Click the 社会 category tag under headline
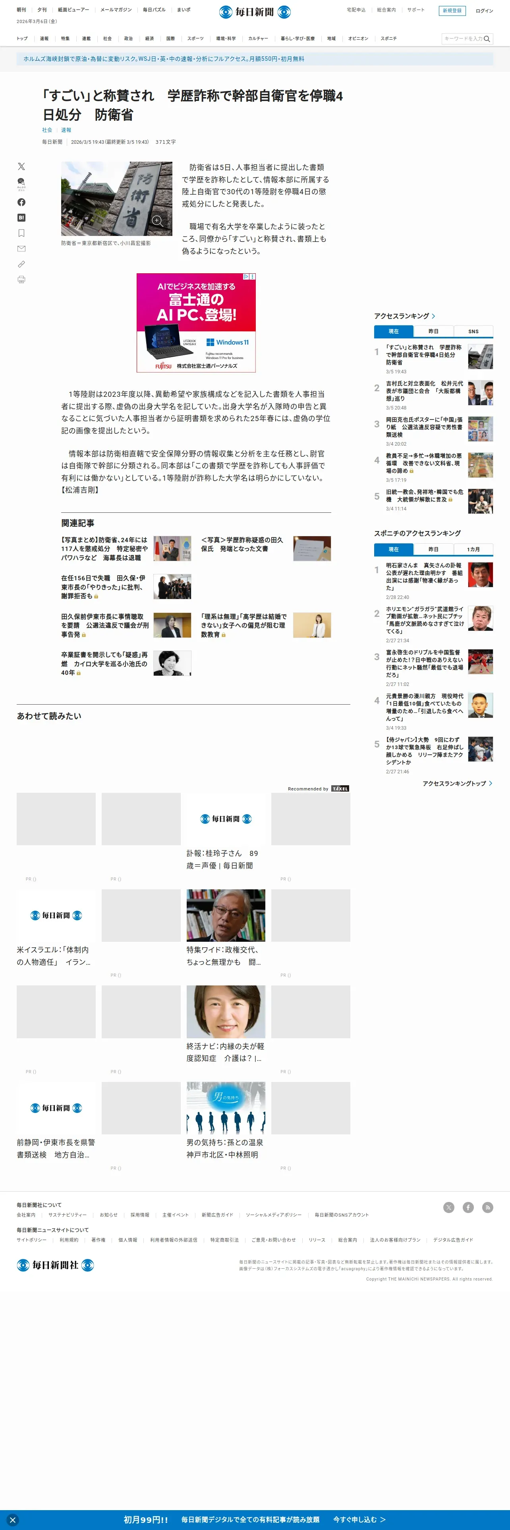The width and height of the screenshot is (510, 1530). click(47, 130)
